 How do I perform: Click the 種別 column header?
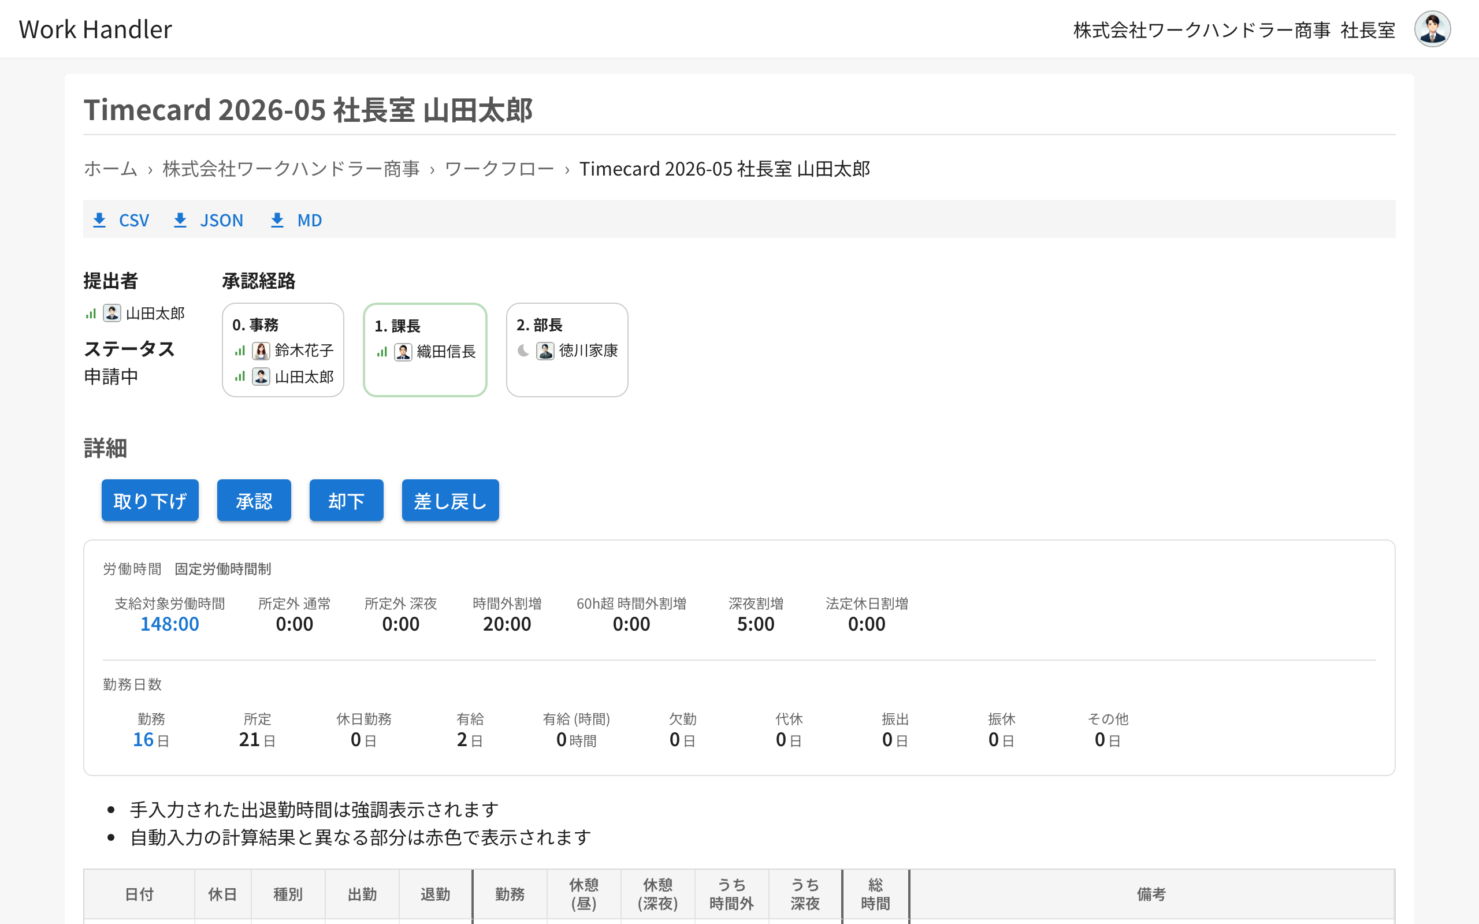coord(288,894)
